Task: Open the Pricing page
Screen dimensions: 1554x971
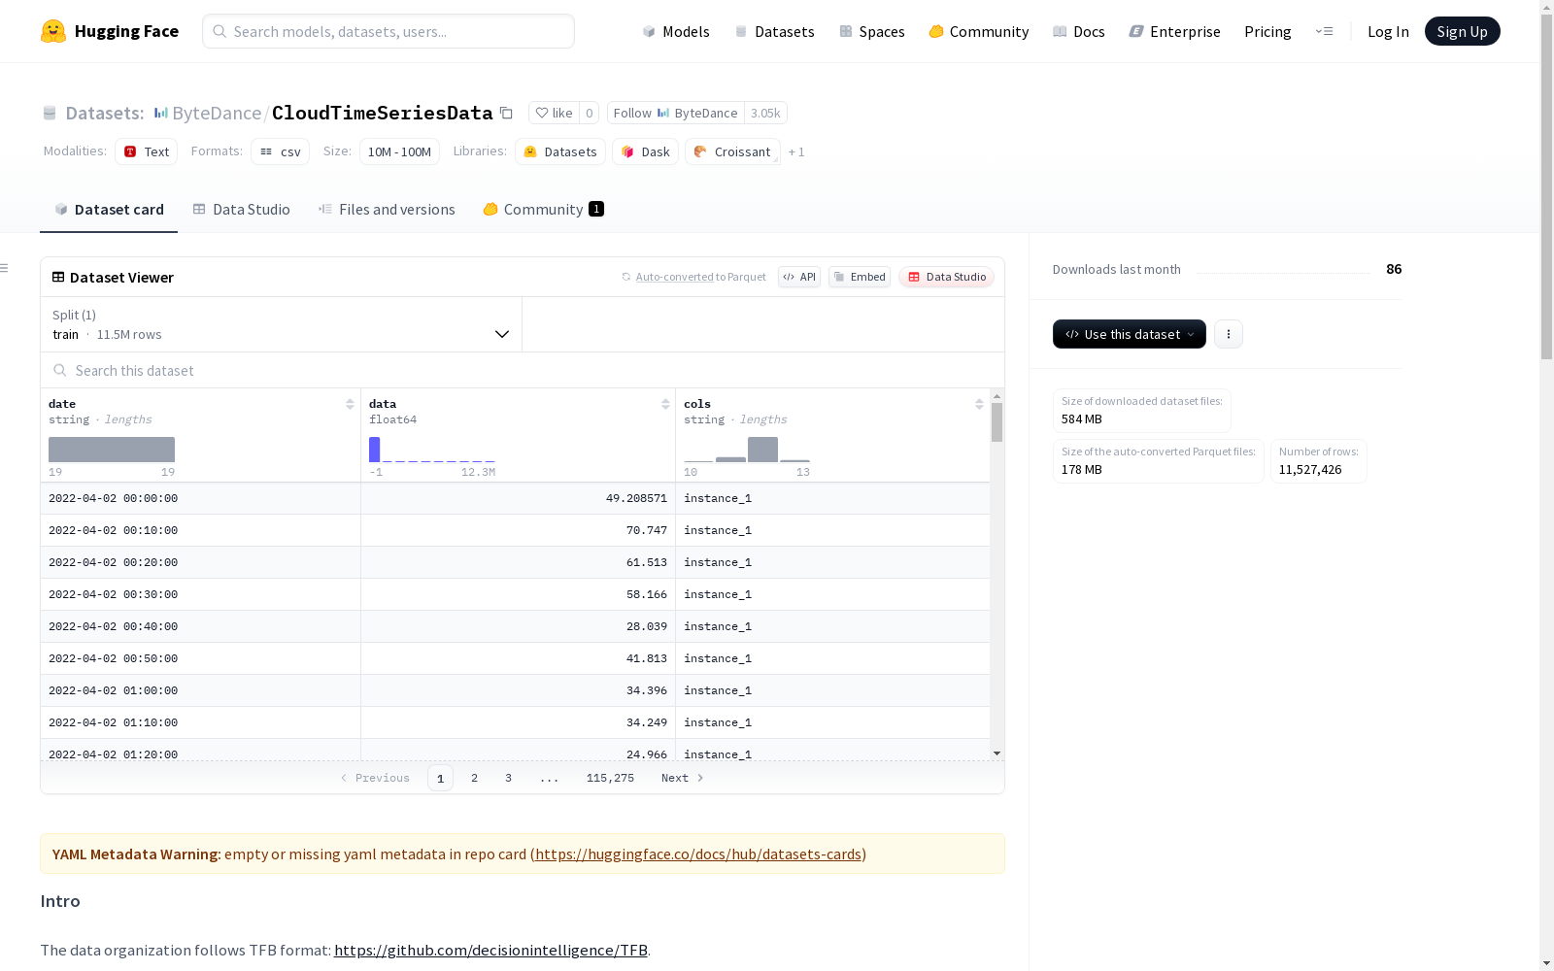Action: 1267,31
